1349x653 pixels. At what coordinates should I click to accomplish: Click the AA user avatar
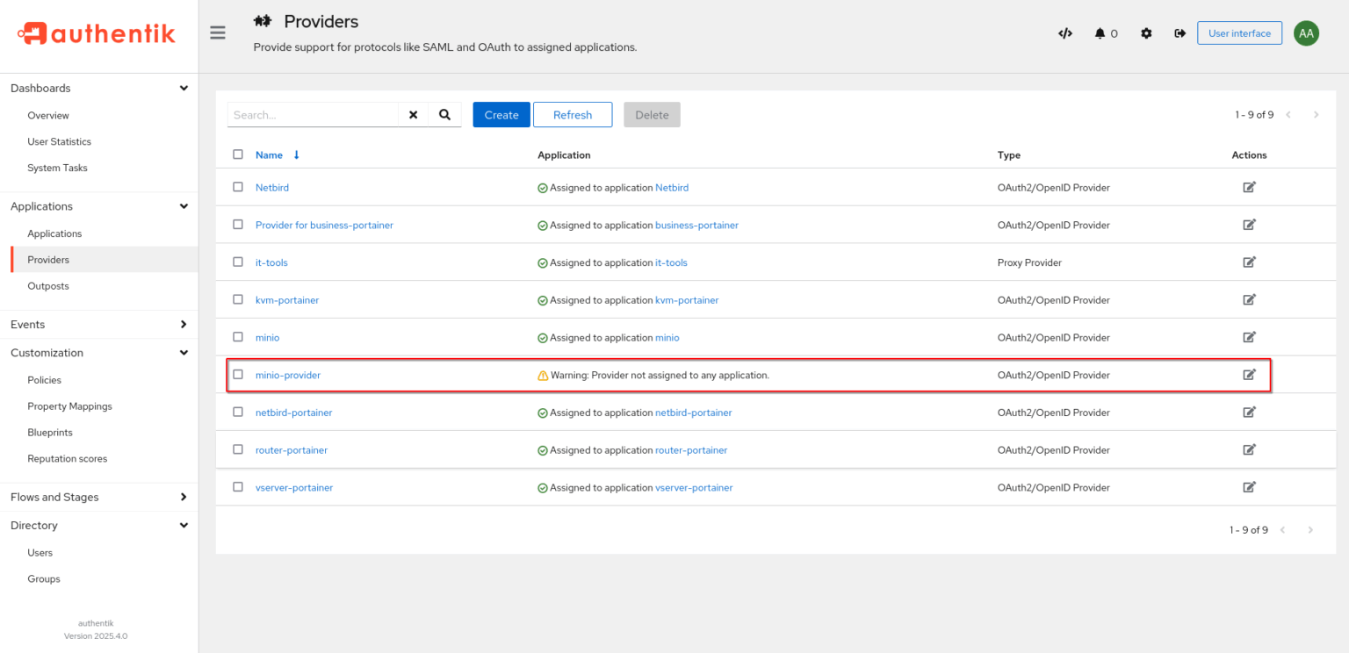click(x=1306, y=32)
